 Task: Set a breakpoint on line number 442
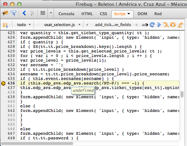point(11,111)
